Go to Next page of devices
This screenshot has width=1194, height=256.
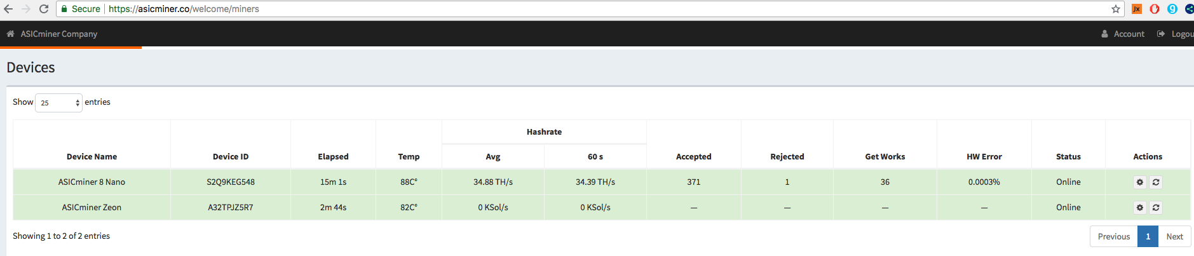pyautogui.click(x=1174, y=236)
